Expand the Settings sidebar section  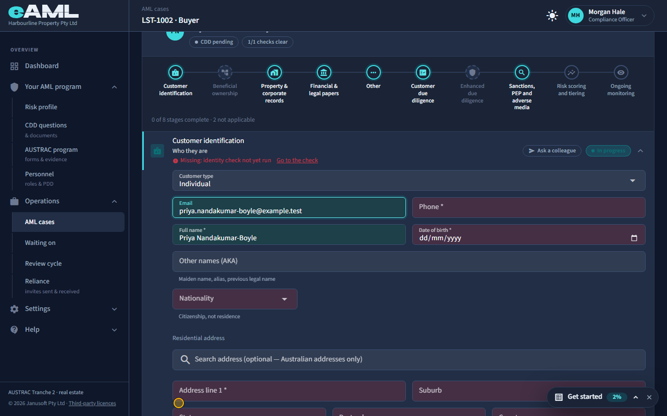click(x=115, y=309)
